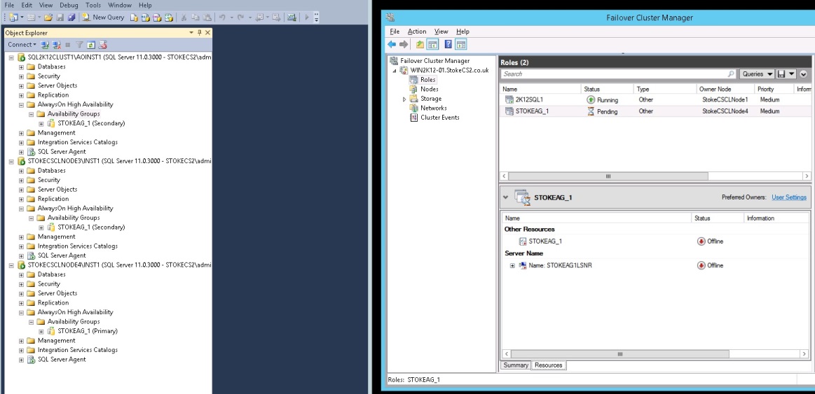This screenshot has height=394, width=815.
Task: Click the Analysis Services XMLA Query icon
Action: pyautogui.click(x=169, y=17)
